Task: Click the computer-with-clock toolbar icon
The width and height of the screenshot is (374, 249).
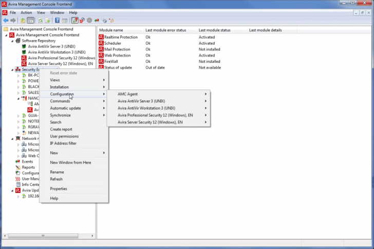Action: point(104,21)
